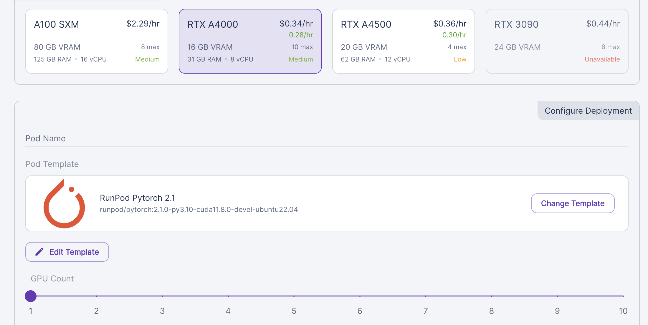This screenshot has height=325, width=648.
Task: Click the $0.28/hr green discounted price
Action: click(x=301, y=35)
